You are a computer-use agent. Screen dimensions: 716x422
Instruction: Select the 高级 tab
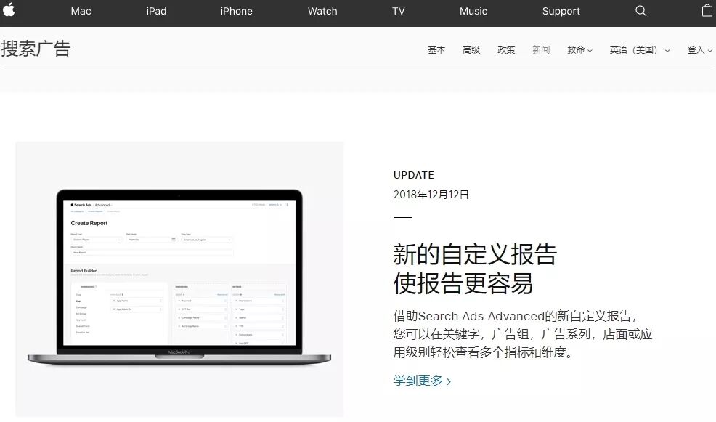pyautogui.click(x=471, y=50)
